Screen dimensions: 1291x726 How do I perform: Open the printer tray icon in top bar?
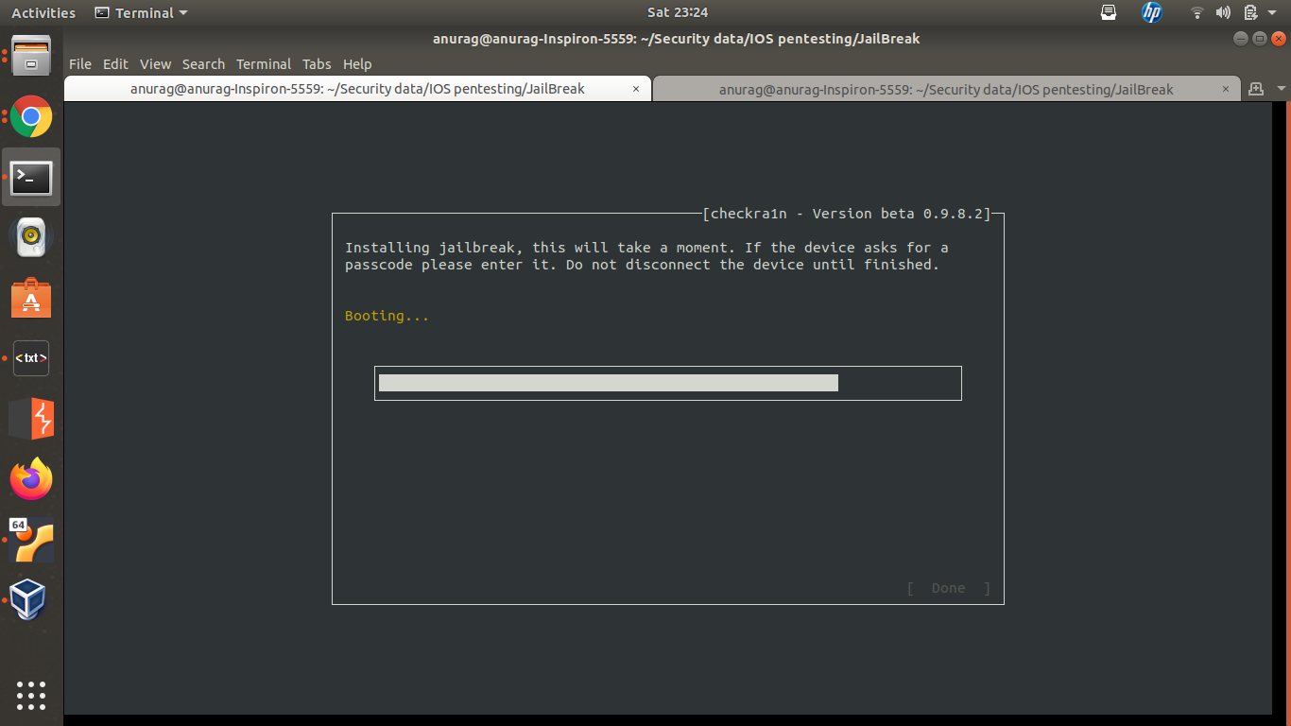click(x=1110, y=12)
